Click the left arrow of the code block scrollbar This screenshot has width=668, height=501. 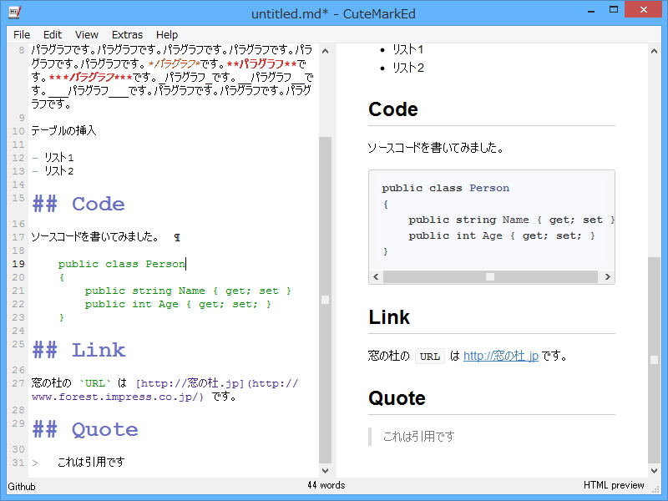(376, 276)
